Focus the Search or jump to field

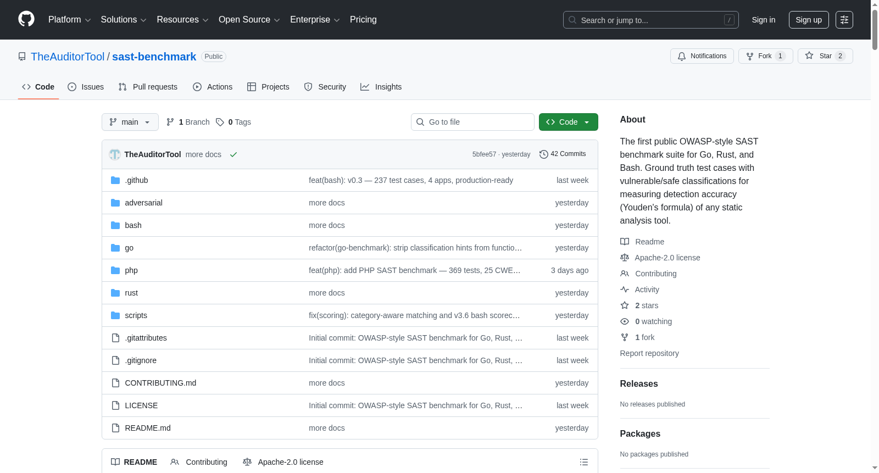(651, 20)
